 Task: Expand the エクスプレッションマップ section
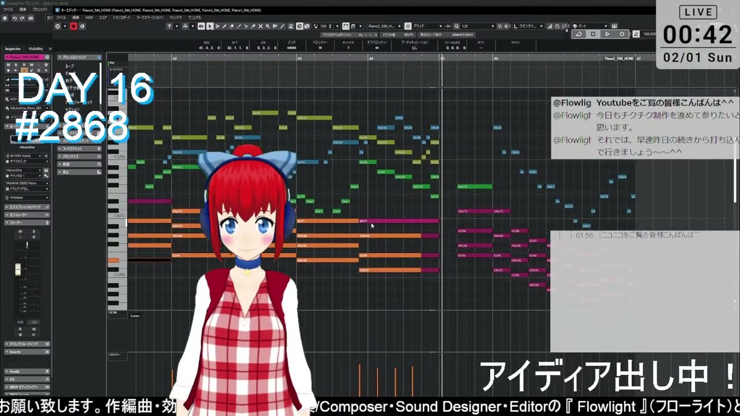tap(27, 207)
